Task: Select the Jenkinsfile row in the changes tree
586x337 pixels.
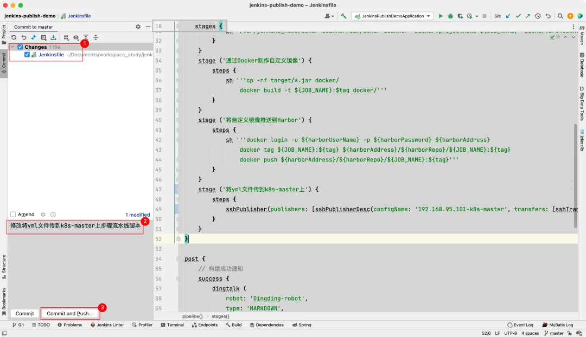Action: click(x=80, y=55)
